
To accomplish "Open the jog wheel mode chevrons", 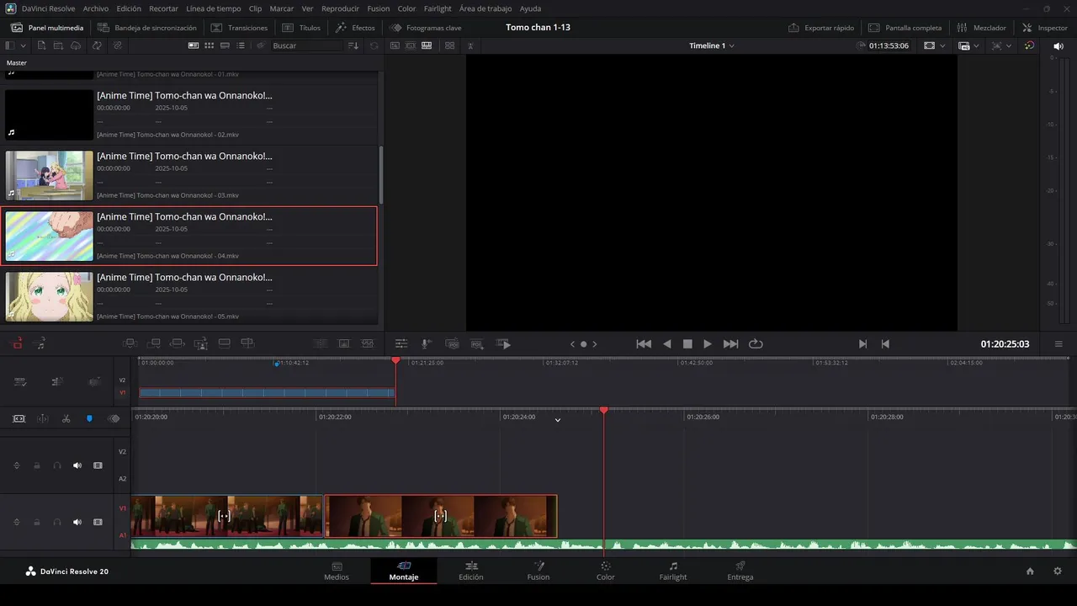I will [x=583, y=343].
